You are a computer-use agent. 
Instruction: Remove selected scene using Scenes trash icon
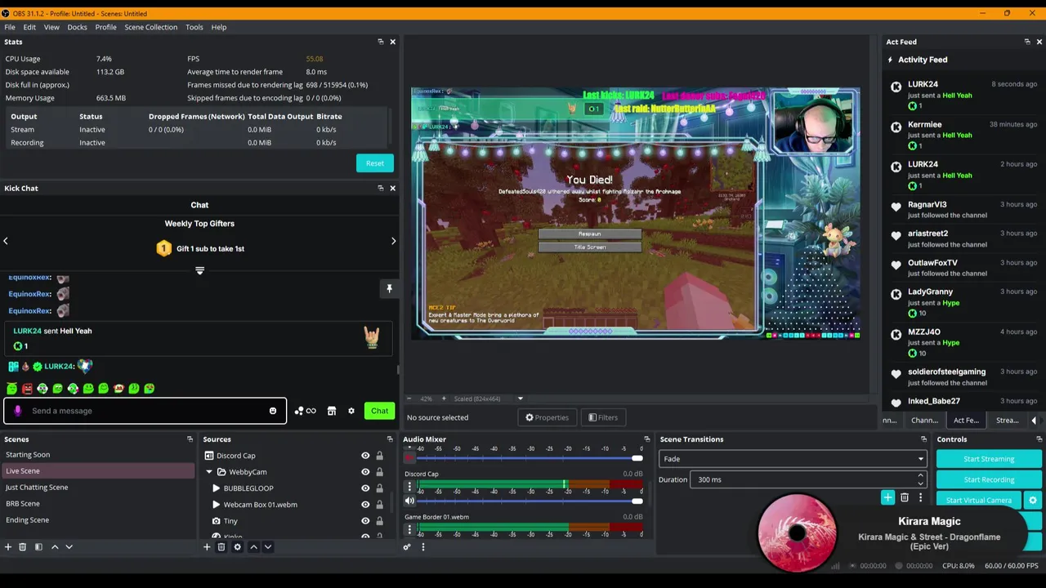[x=22, y=546]
